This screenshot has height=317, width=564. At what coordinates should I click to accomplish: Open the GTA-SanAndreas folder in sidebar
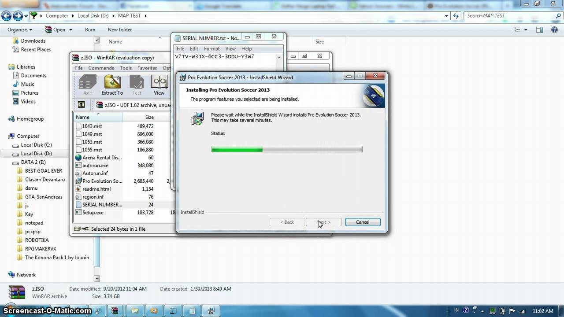[x=44, y=197]
